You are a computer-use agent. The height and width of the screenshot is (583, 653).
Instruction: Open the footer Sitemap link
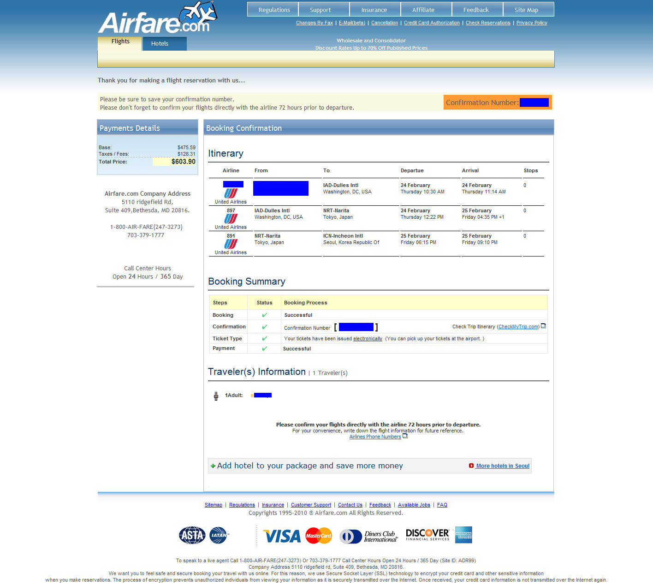(x=214, y=505)
